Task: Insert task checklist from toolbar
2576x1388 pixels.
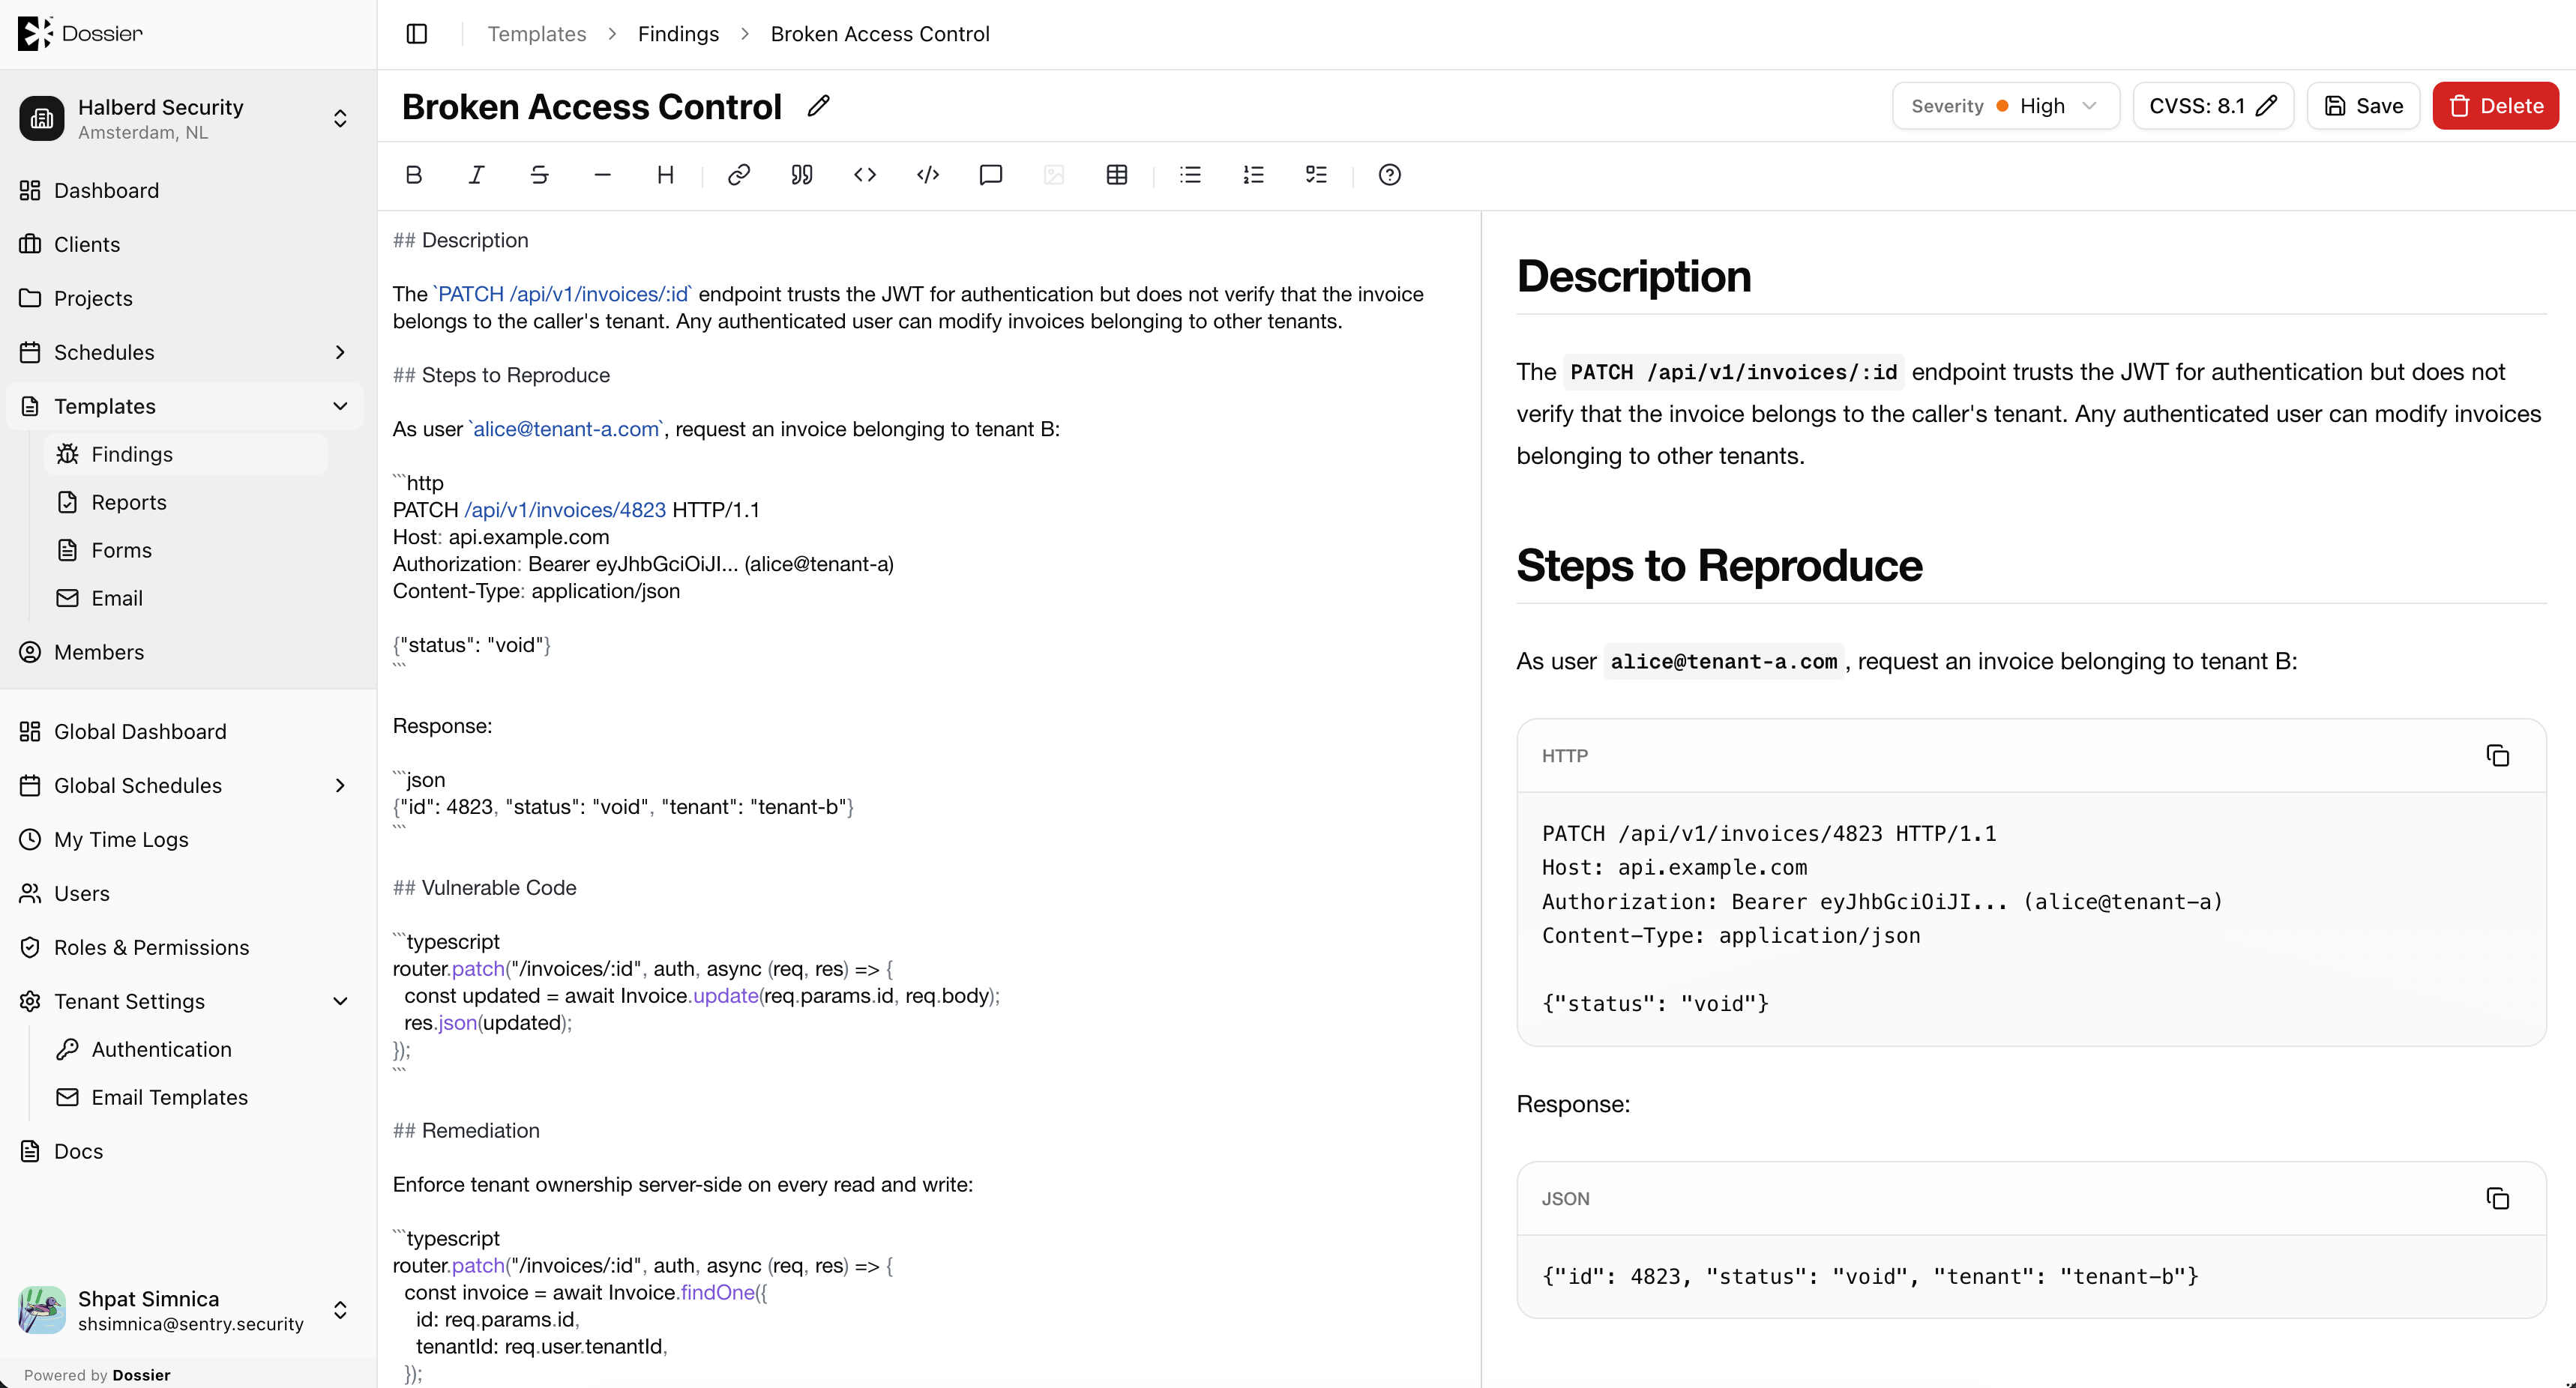Action: tap(1316, 175)
